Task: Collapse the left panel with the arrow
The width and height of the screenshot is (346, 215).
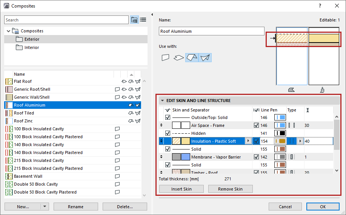Action: pyautogui.click(x=152, y=15)
